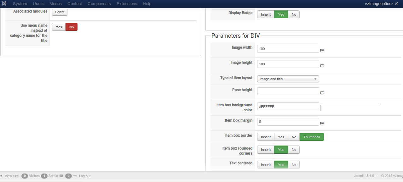Click the messages envelope icon in the status bar
Image resolution: width=403 pixels, height=182 pixels.
[x=61, y=176]
